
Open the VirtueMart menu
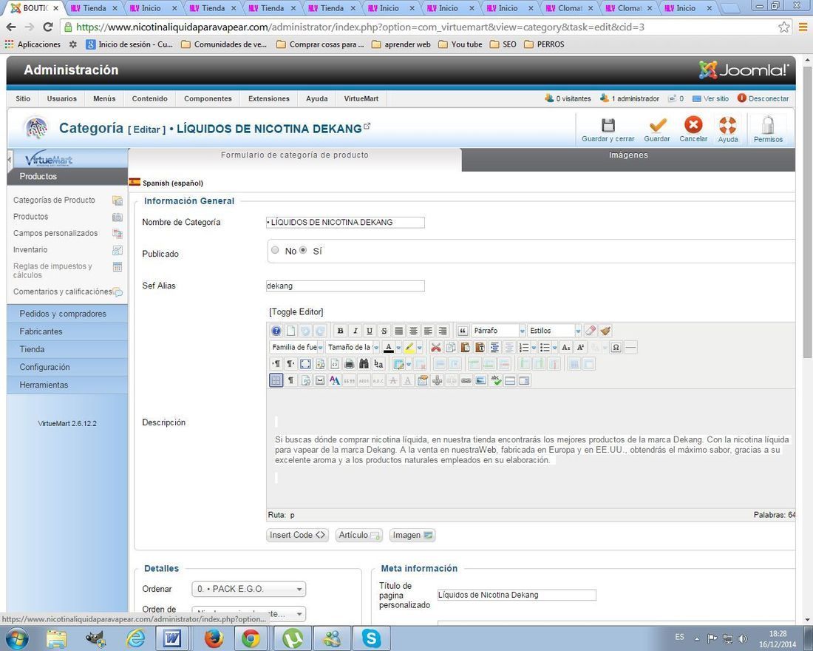[x=361, y=98]
